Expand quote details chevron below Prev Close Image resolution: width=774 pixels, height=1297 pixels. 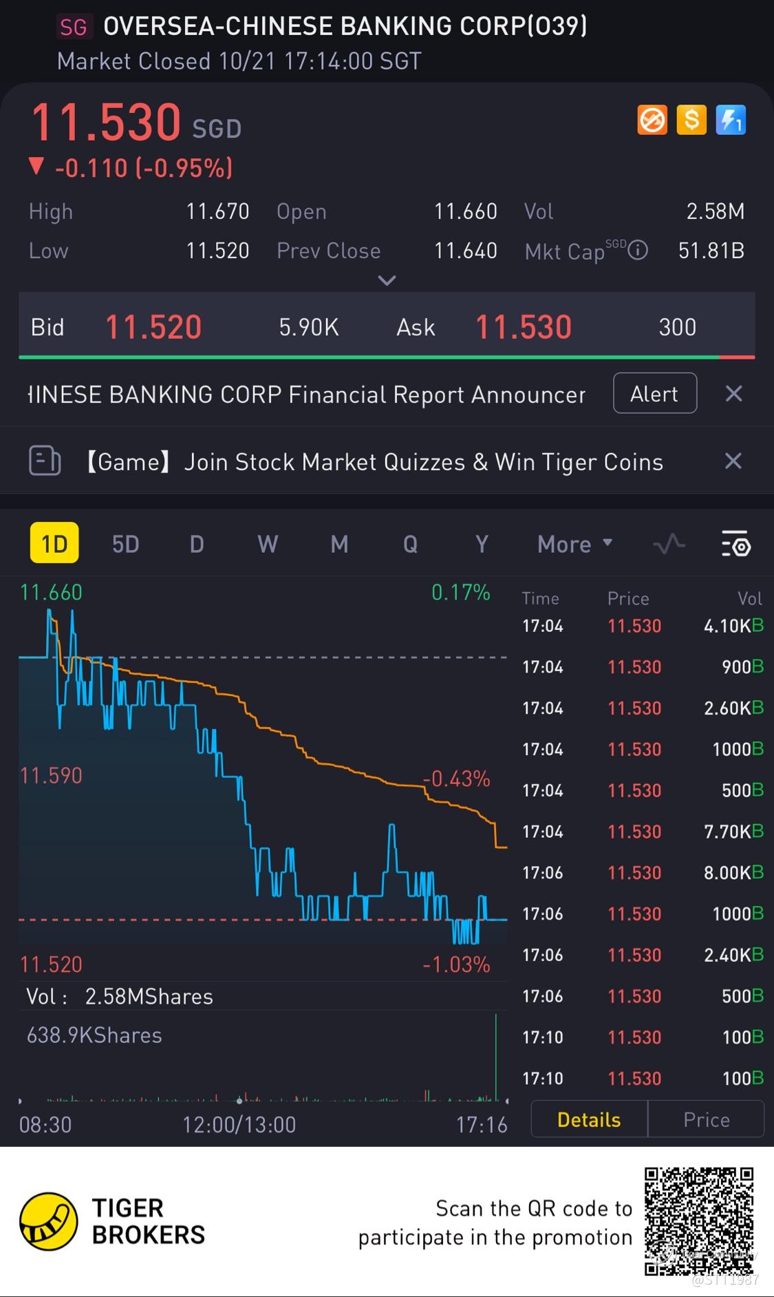(x=387, y=280)
